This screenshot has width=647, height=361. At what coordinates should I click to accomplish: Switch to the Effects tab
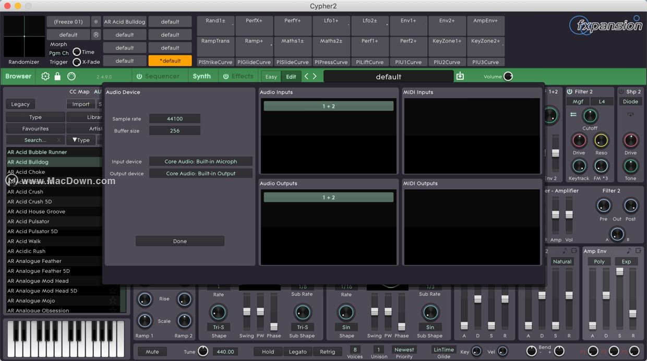point(243,76)
